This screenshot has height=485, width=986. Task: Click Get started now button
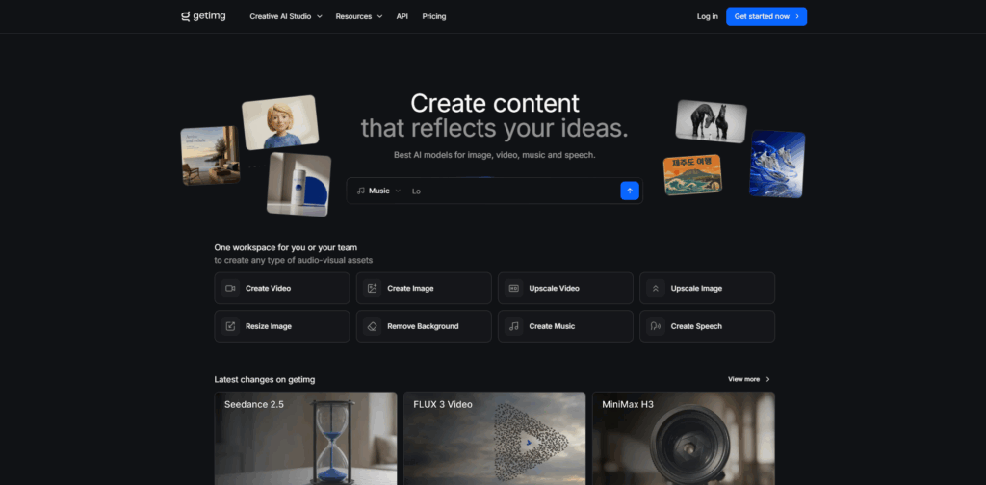pyautogui.click(x=765, y=16)
